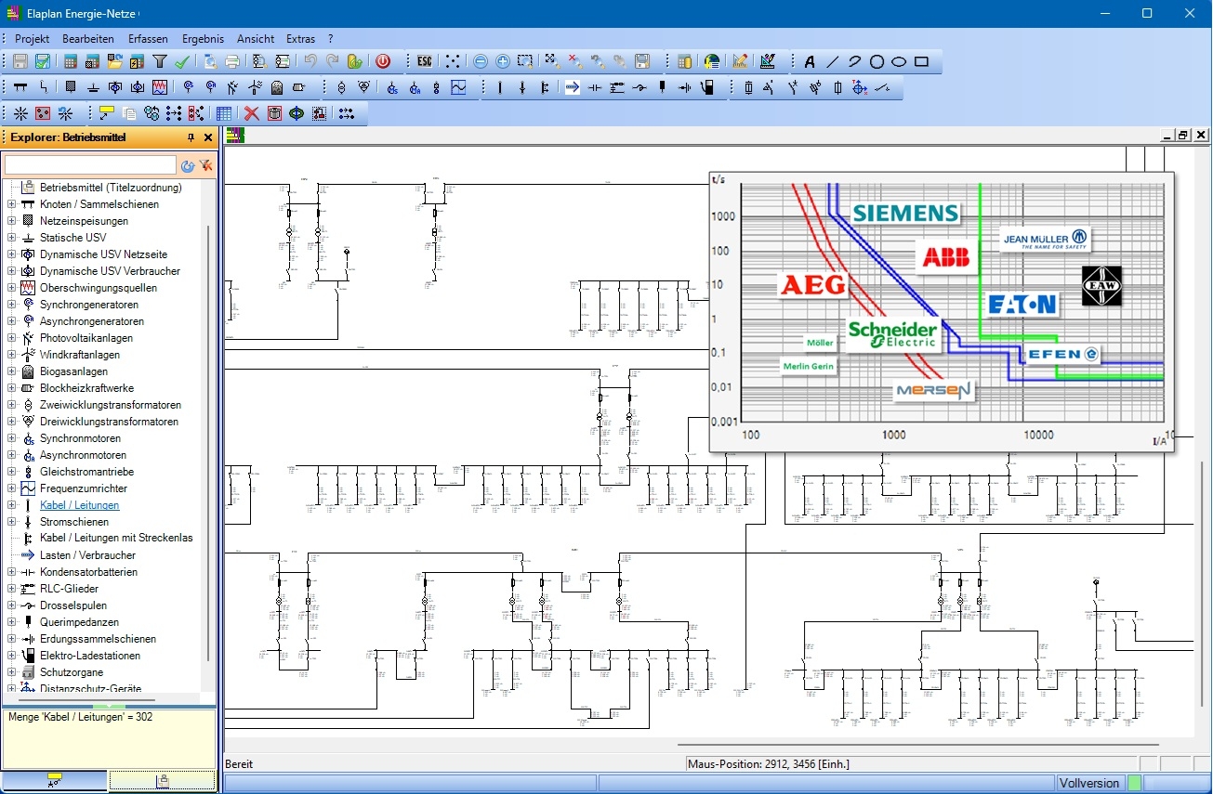1213x794 pixels.
Task: Click the green checkmark toolbar icon
Action: tap(182, 62)
